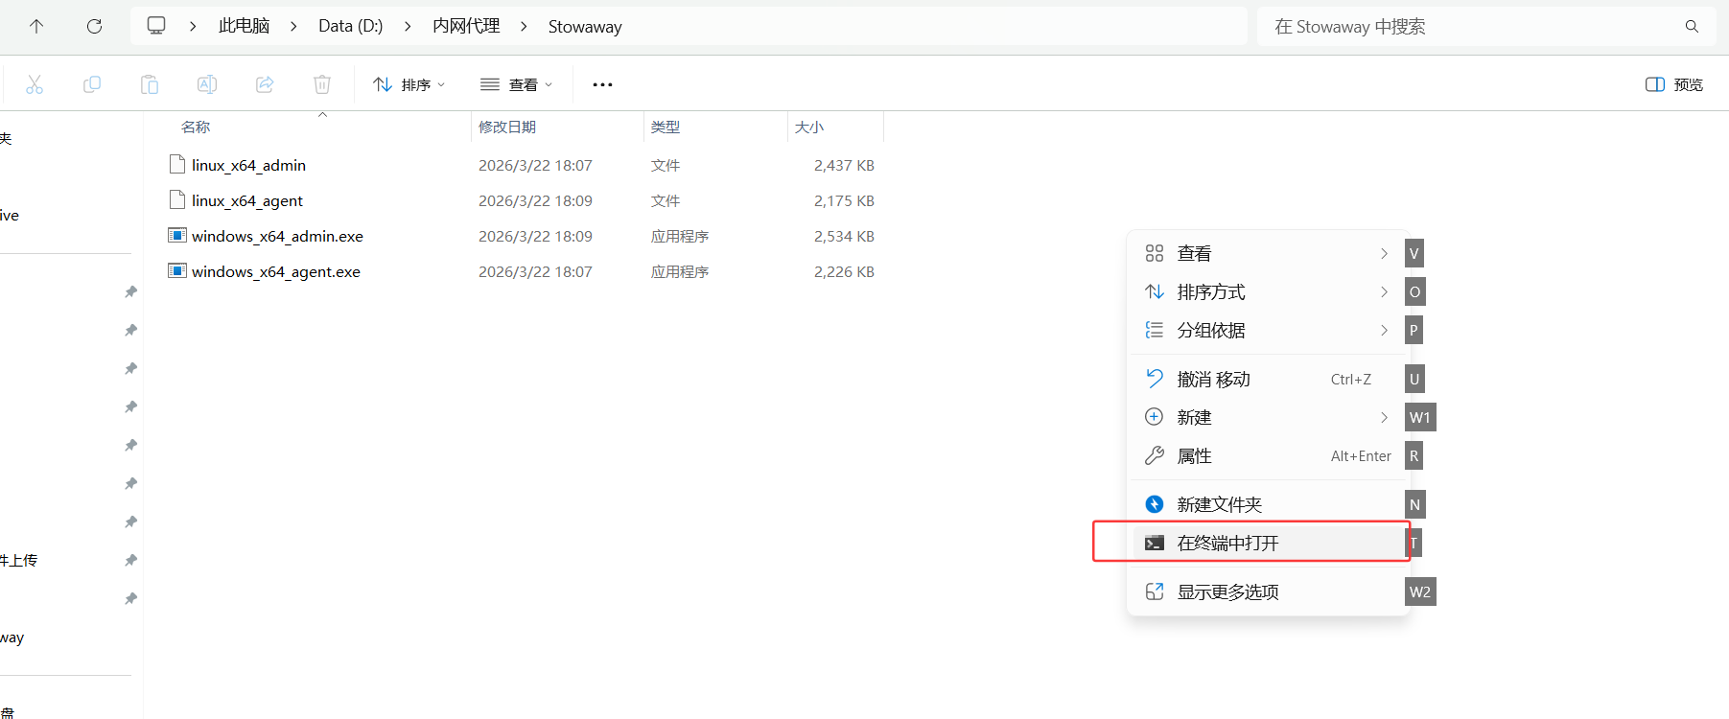
Task: Click the Paste clipboard icon
Action: (150, 84)
